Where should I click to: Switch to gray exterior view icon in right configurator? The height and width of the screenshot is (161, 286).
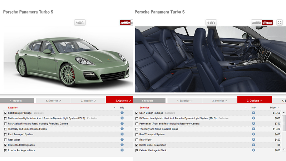click(256, 23)
